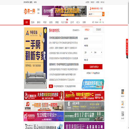Open the red side tab on right edge
Image resolution: width=129 pixels, height=129 pixels.
(127, 49)
